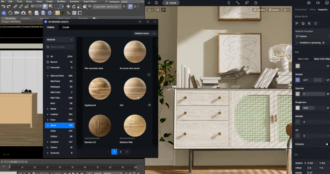Enable the Invisible in raytracing checkbox
Image resolution: width=330 pixels, height=174 pixels.
point(297,43)
